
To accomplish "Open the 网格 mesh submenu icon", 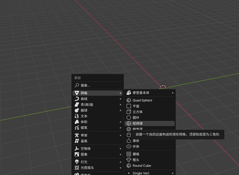I will (x=77, y=93).
